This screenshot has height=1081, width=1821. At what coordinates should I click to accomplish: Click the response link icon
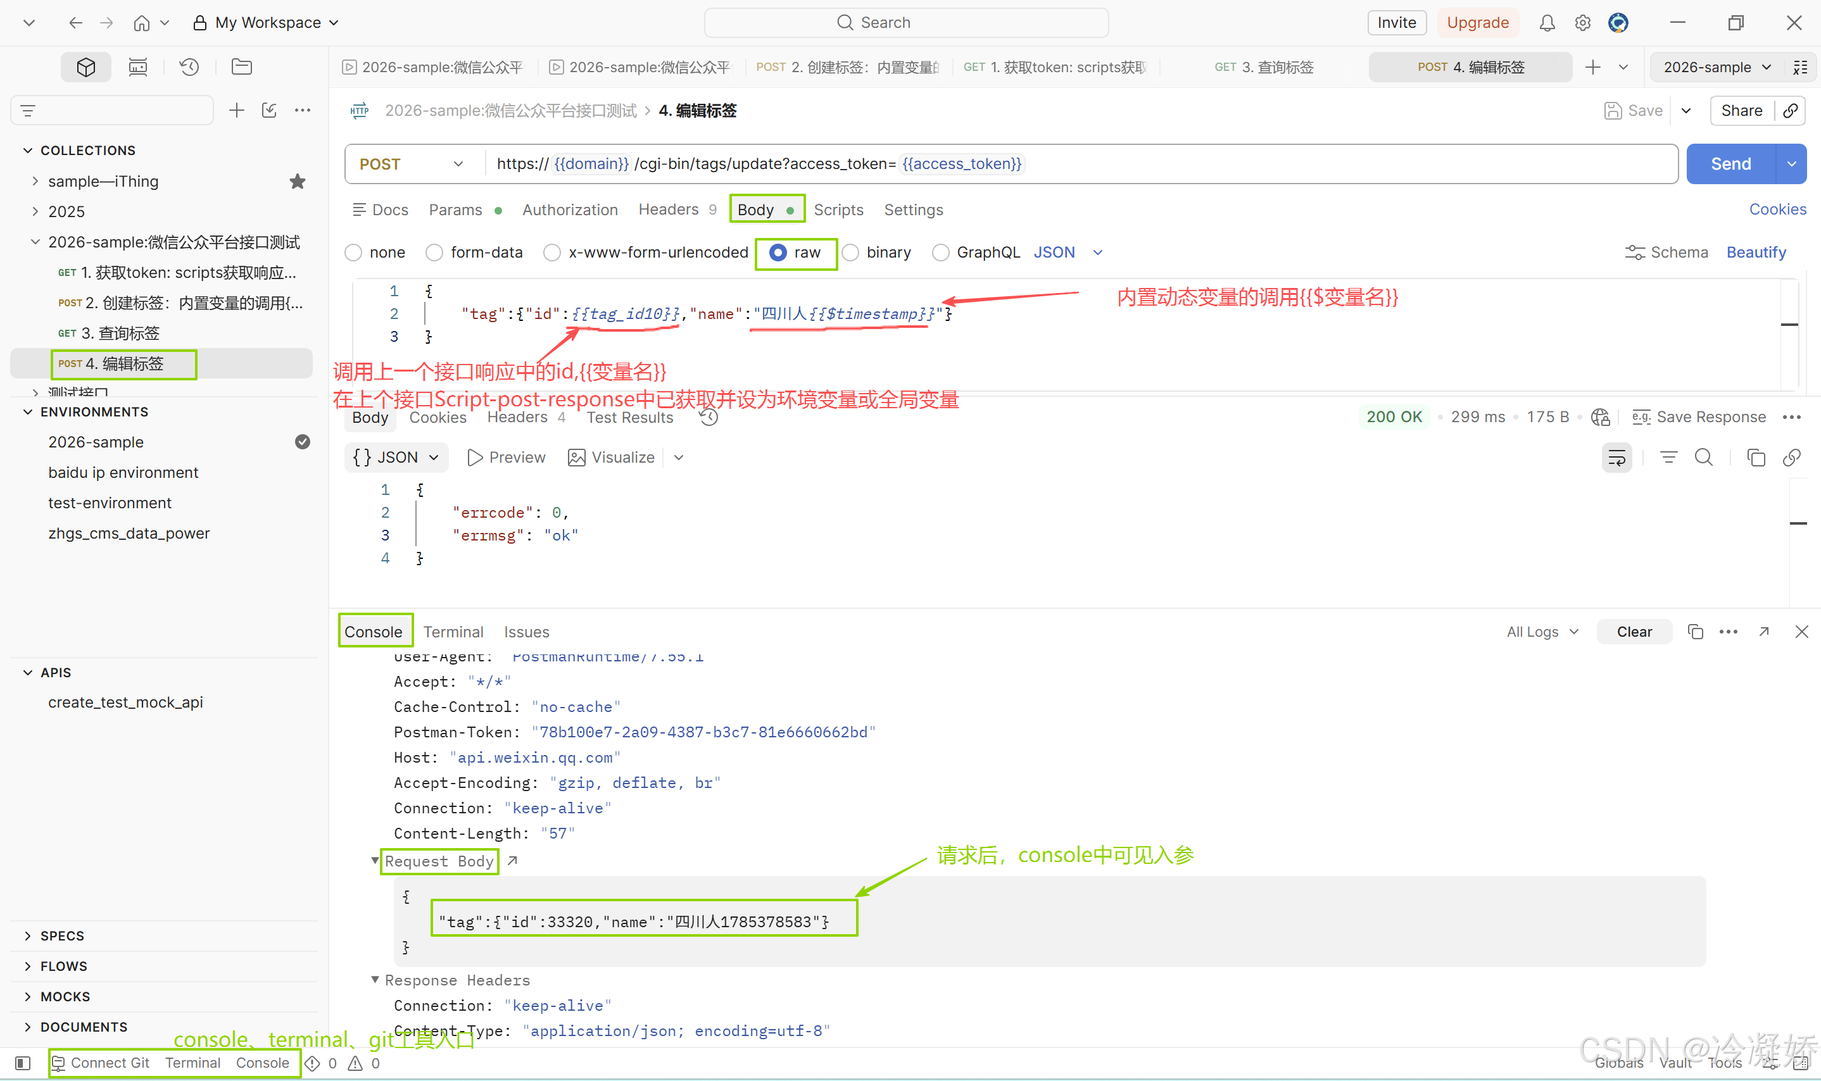coord(1792,458)
